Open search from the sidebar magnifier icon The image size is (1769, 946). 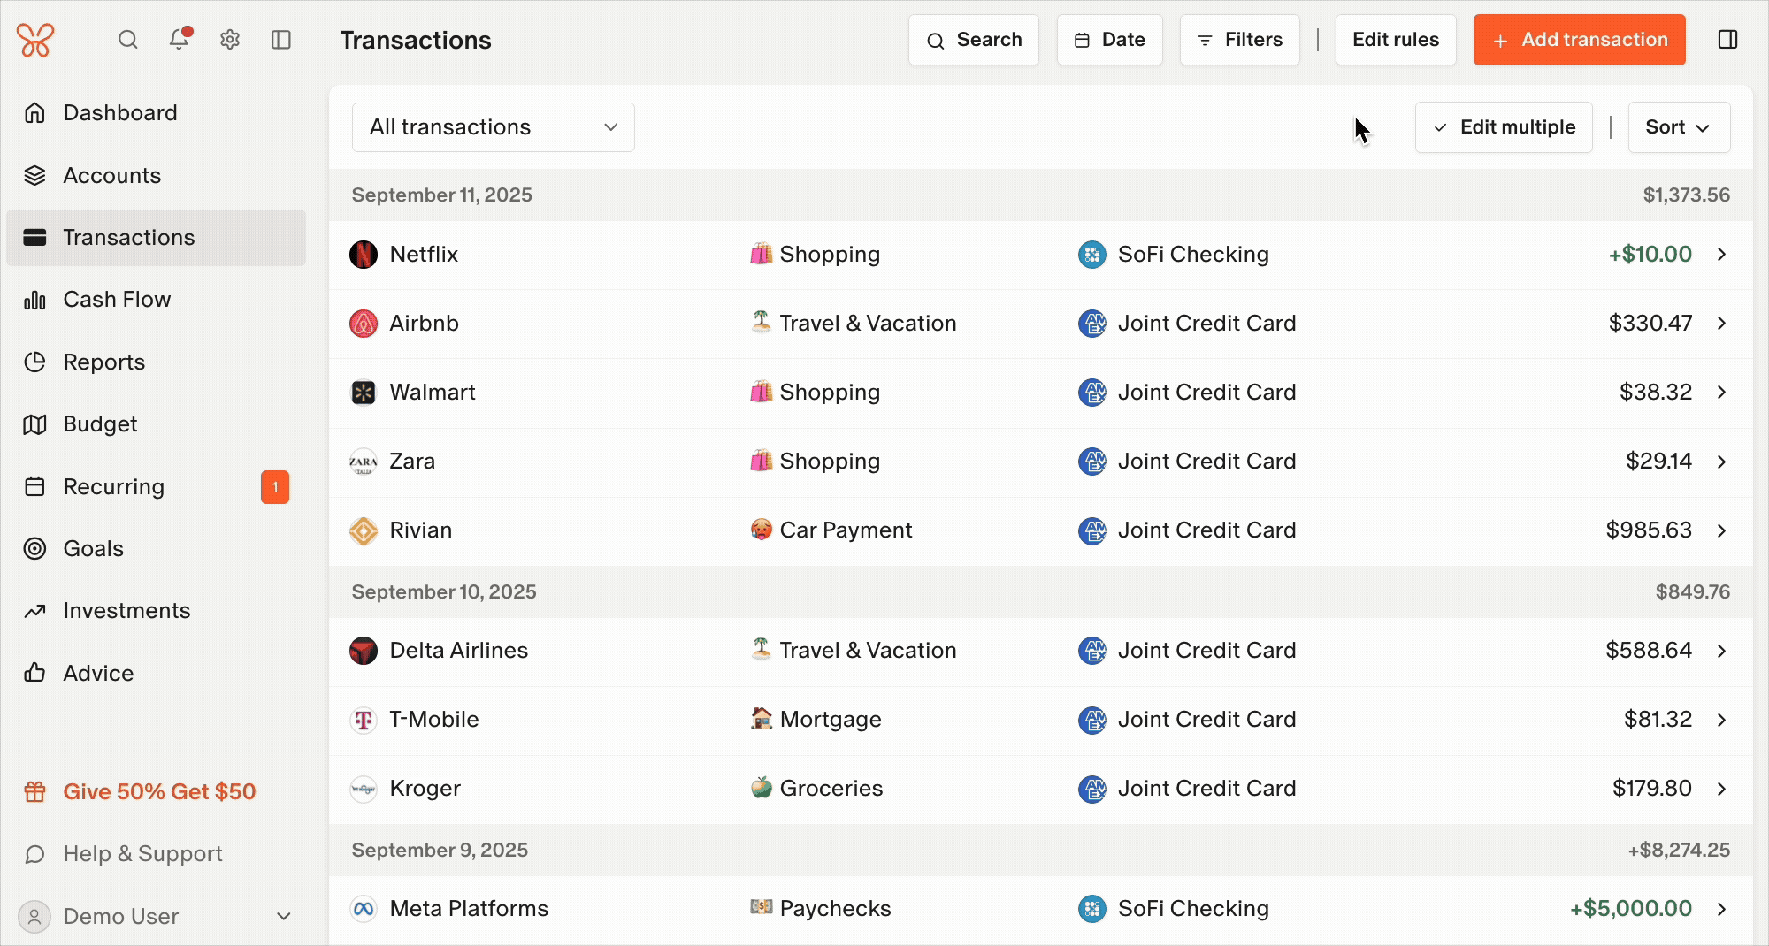click(x=127, y=39)
